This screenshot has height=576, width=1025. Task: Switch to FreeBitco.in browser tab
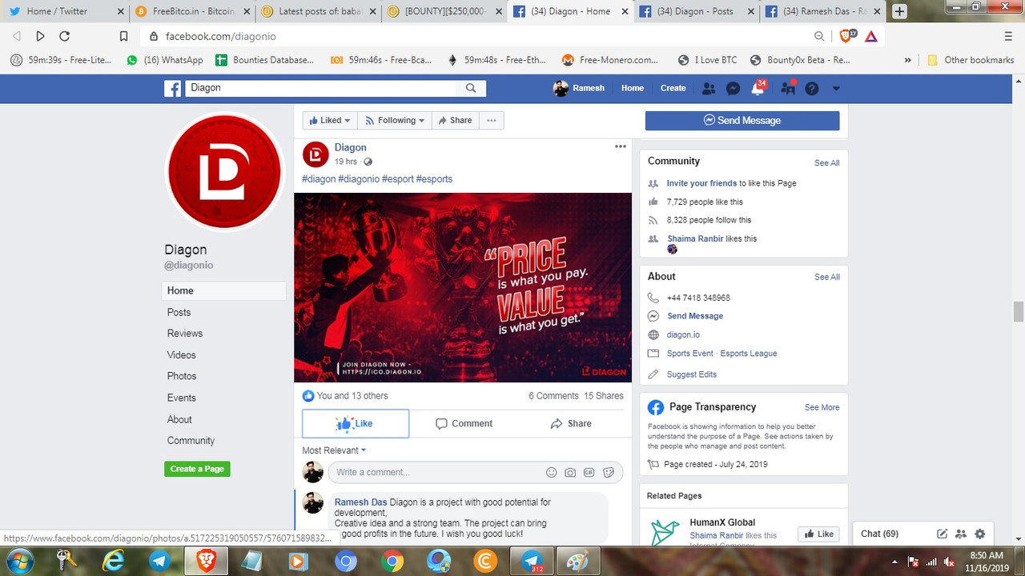(194, 11)
